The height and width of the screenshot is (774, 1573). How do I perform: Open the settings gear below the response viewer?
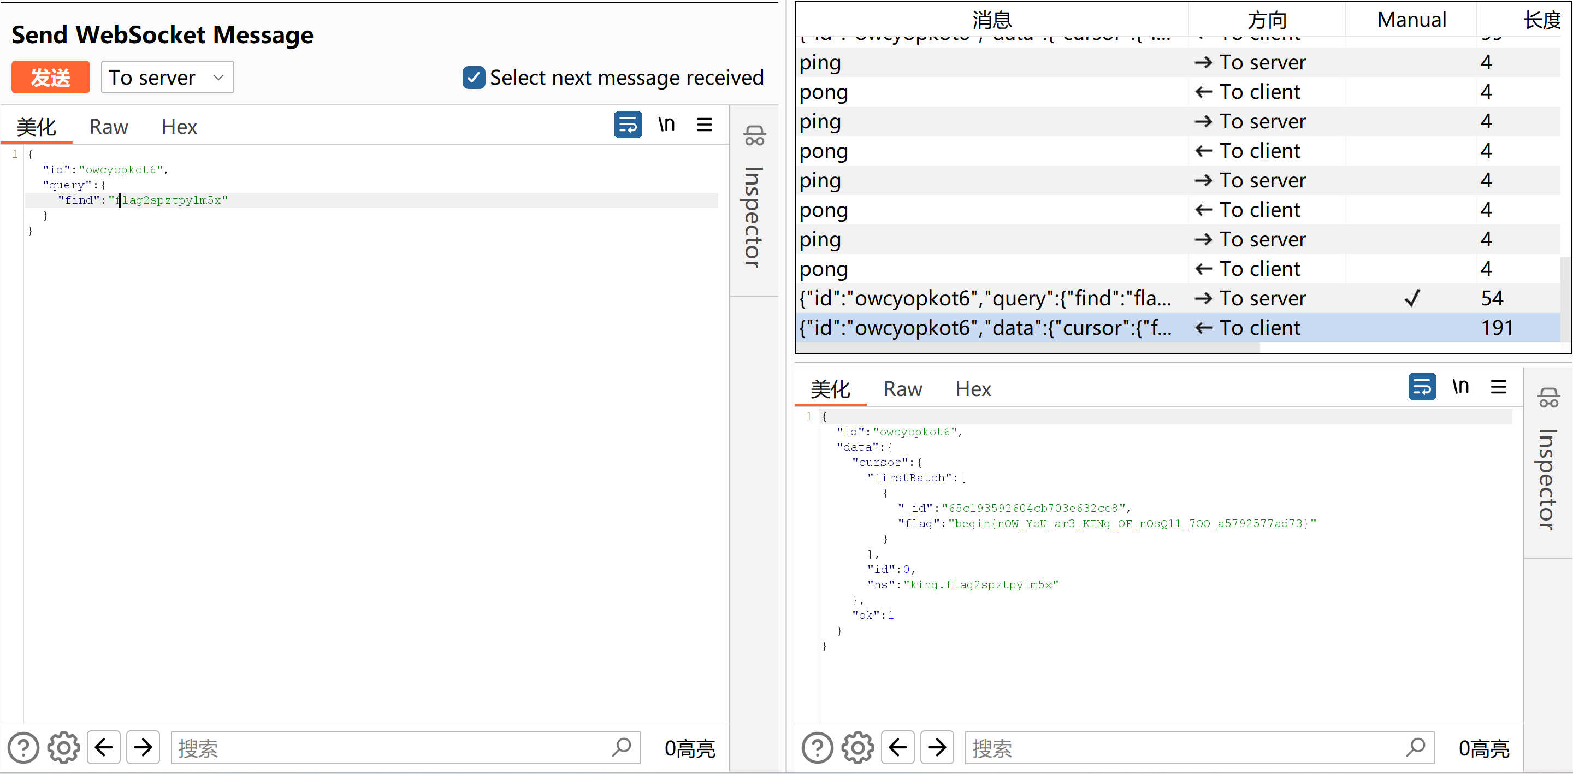858,747
